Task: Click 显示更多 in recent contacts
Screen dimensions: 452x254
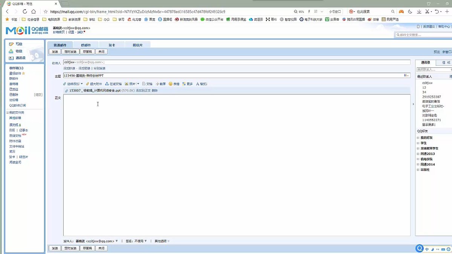Action: [428, 125]
